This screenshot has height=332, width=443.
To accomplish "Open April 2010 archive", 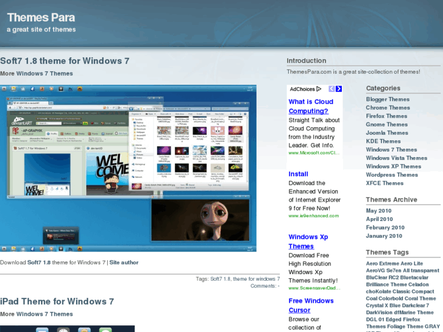I will [x=380, y=219].
